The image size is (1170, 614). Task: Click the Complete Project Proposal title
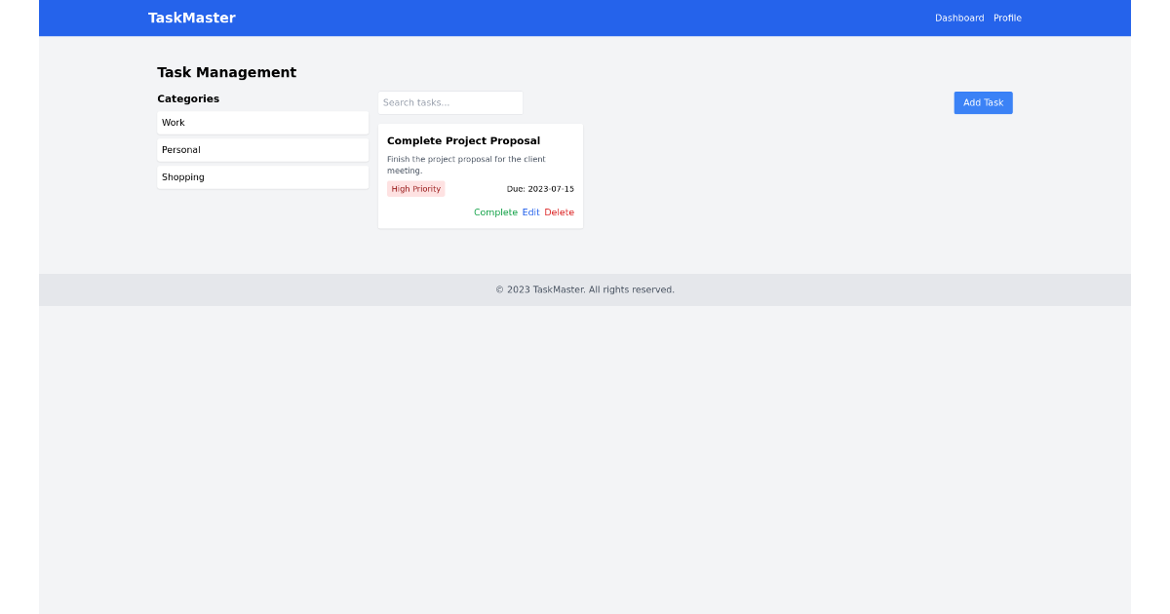(464, 140)
